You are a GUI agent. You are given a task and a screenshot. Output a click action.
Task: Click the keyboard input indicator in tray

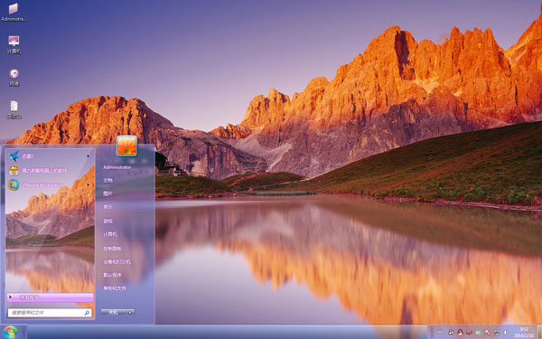[x=439, y=332]
